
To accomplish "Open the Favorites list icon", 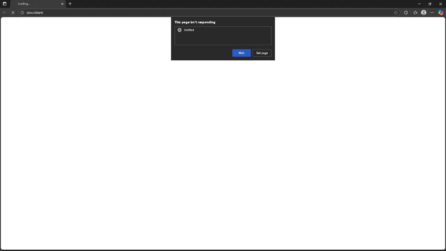I will (415, 13).
